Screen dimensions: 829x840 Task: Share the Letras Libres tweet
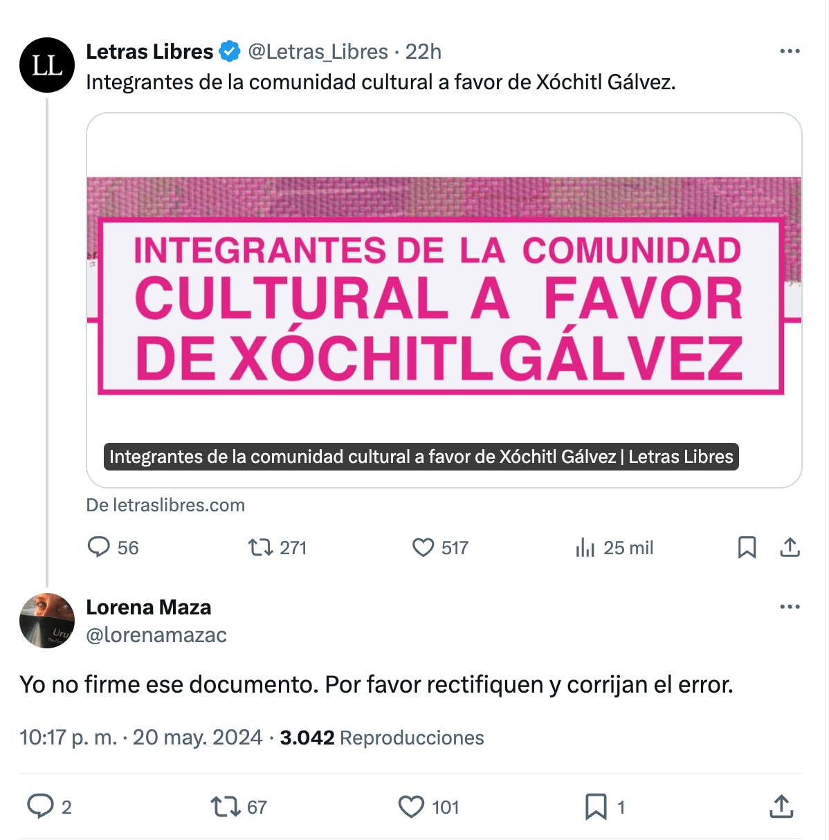pyautogui.click(x=790, y=547)
